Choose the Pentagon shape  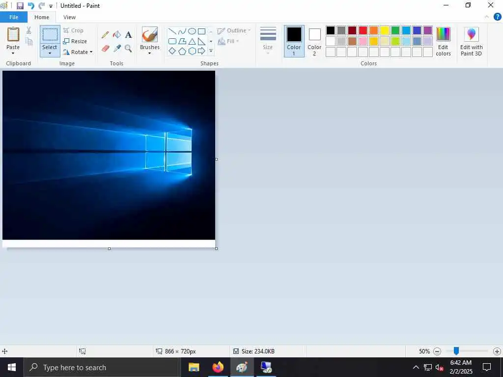click(x=182, y=51)
